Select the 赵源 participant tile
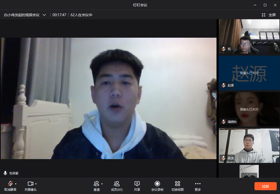This screenshot has width=280, height=194. point(249,73)
